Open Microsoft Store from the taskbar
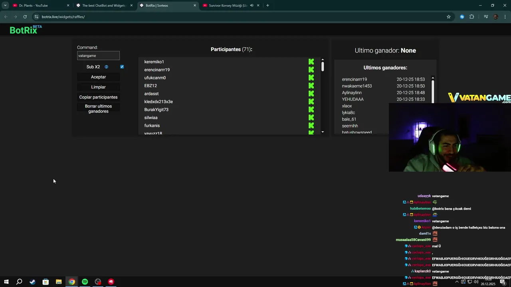 [x=46, y=282]
